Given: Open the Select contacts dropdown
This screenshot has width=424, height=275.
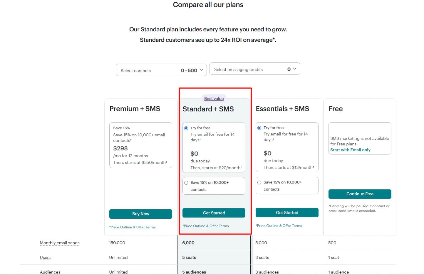Looking at the screenshot, I should [161, 70].
